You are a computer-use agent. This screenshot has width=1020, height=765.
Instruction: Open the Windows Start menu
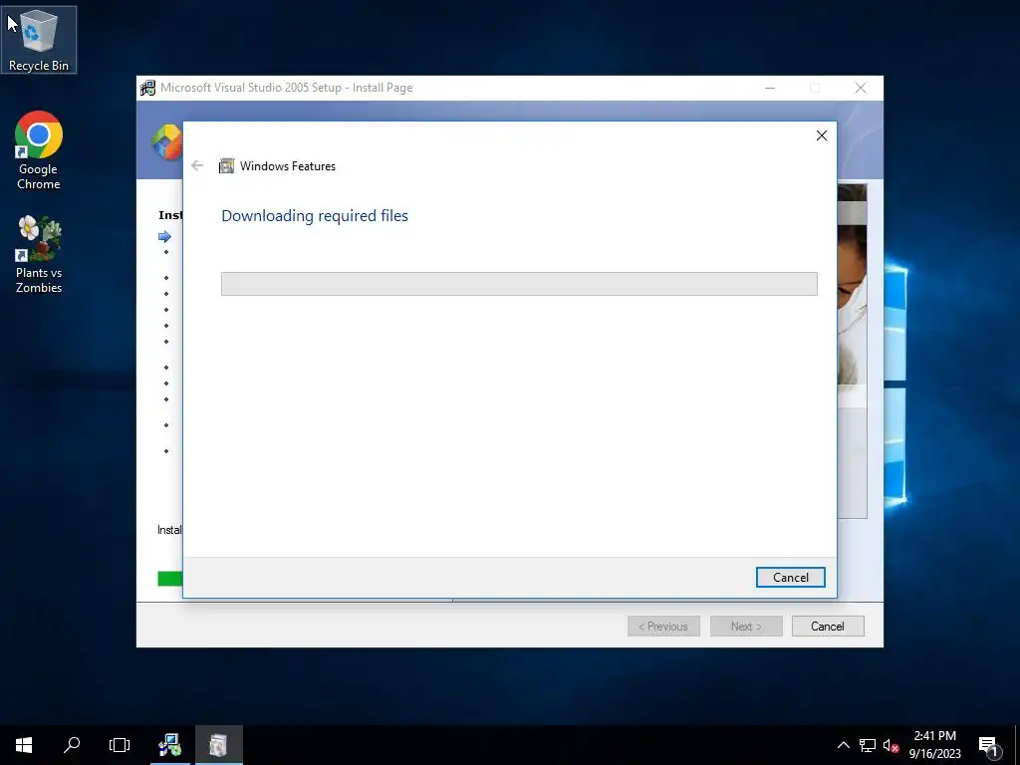24,745
